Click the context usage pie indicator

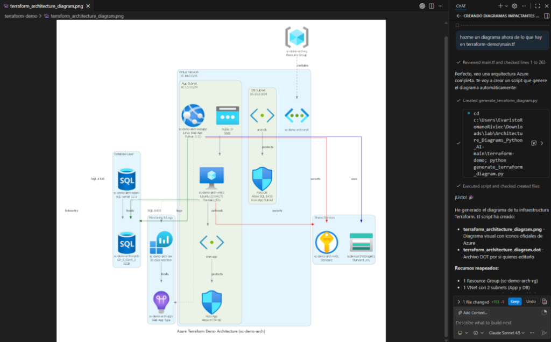pos(543,312)
